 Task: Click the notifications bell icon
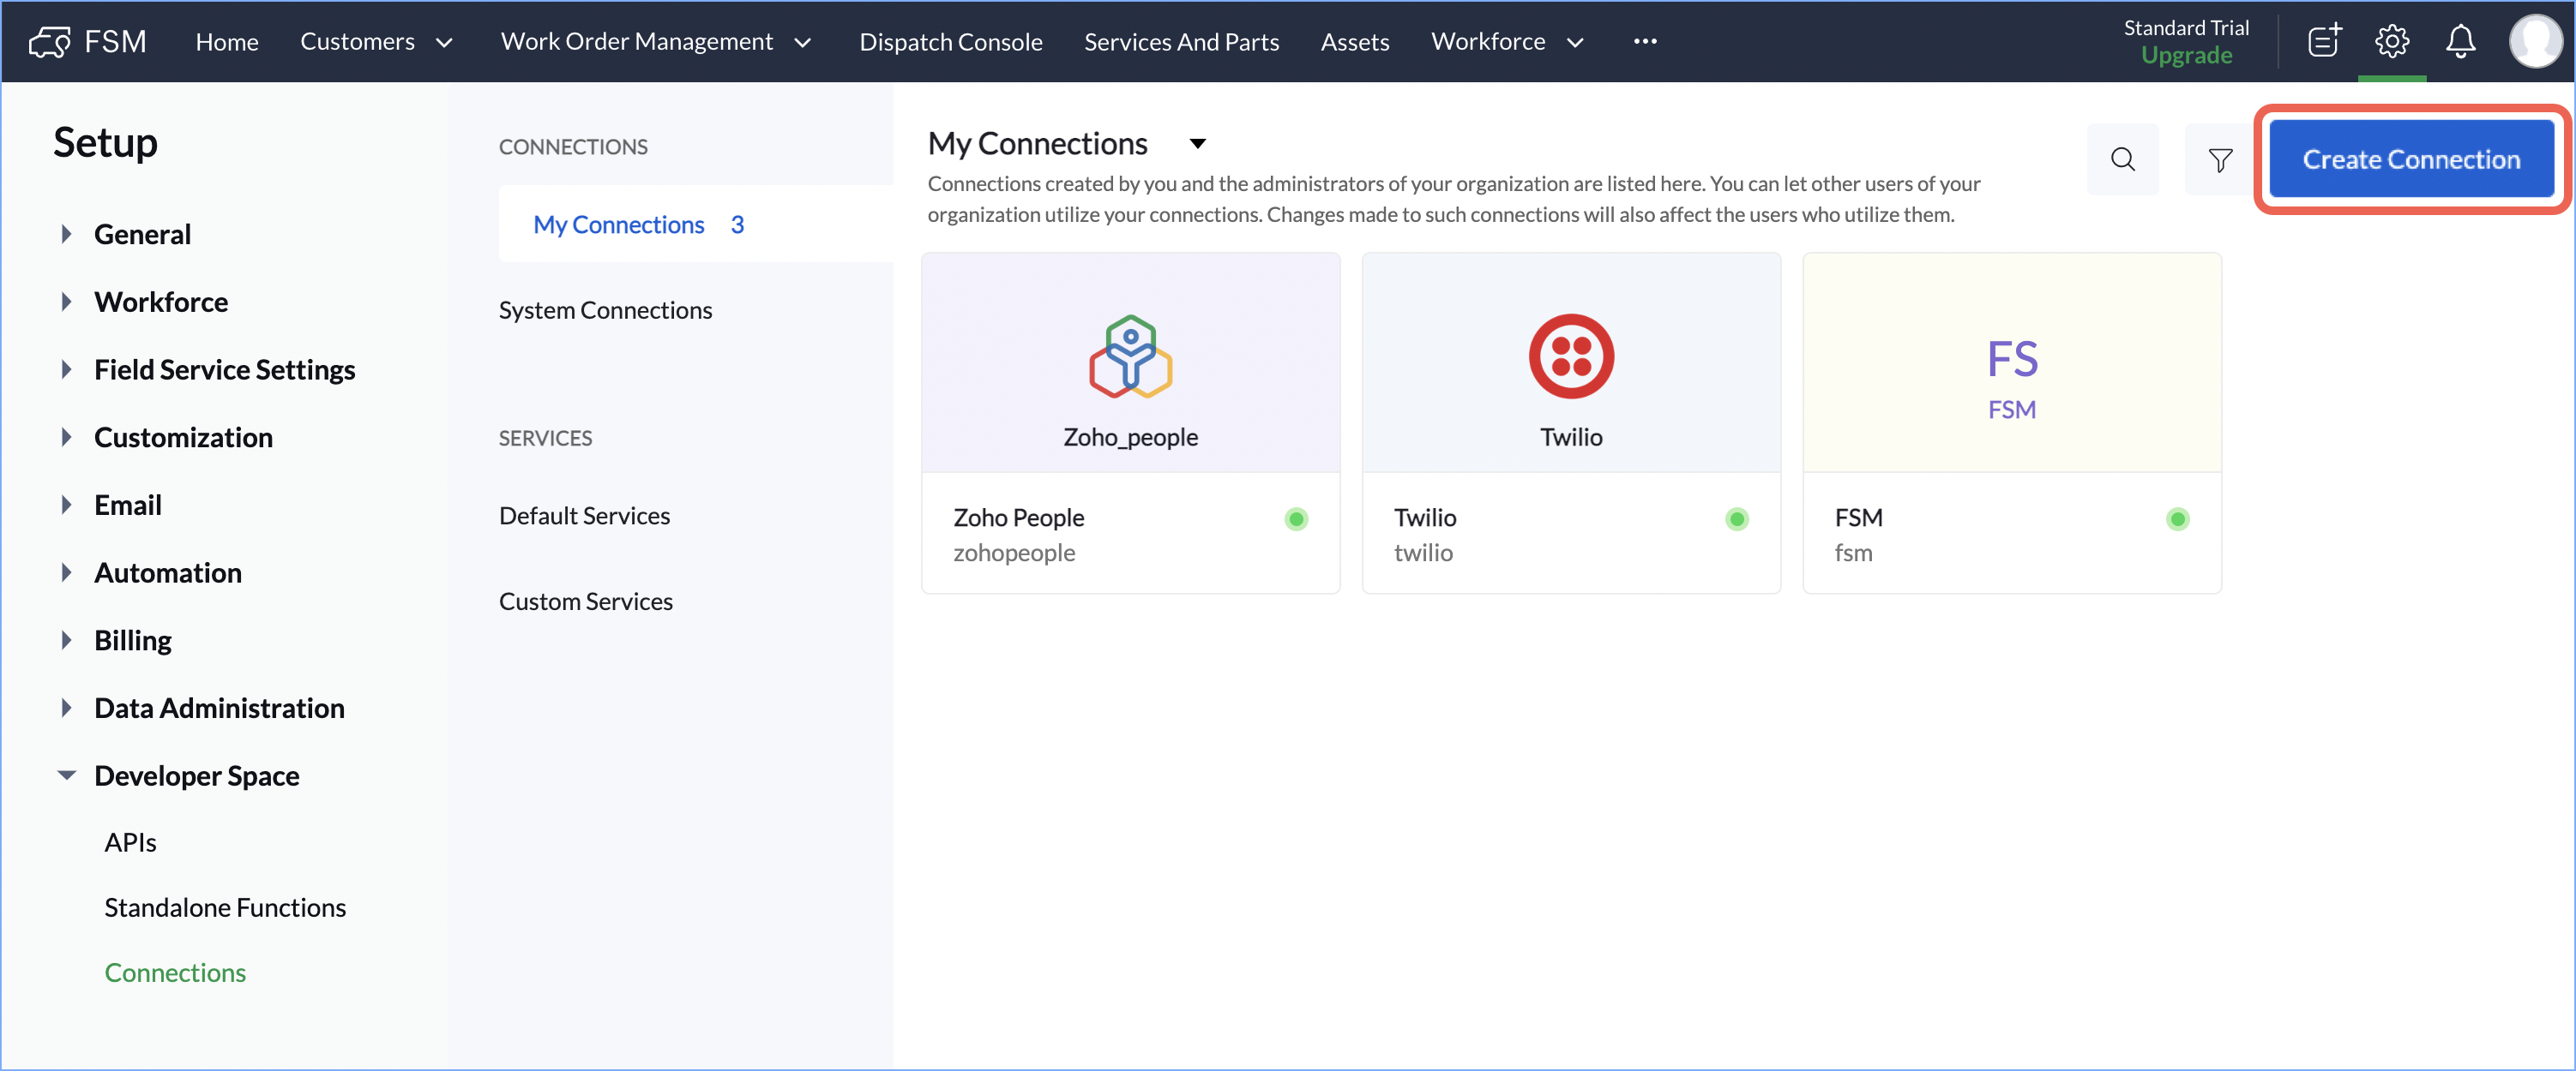tap(2460, 42)
